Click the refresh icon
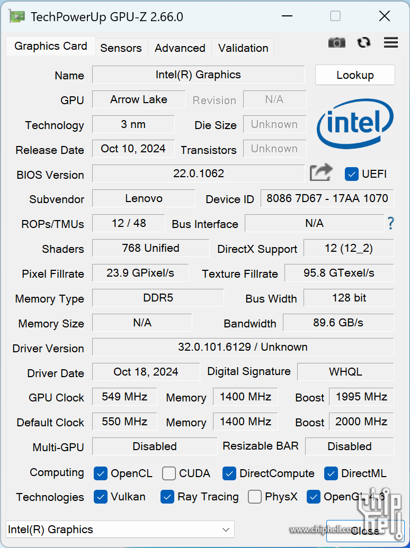Screen dimensions: 410x548 [x=364, y=43]
